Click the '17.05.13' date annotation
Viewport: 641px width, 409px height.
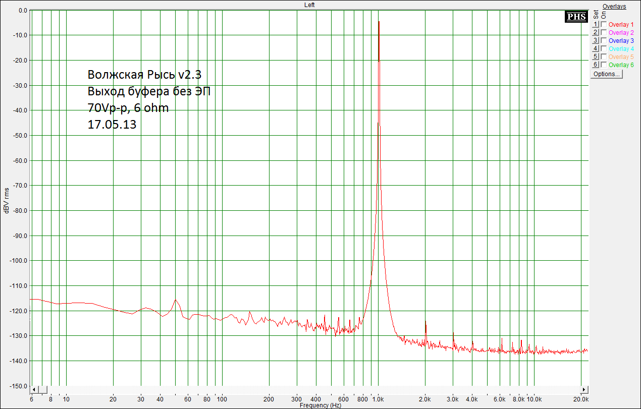(x=112, y=125)
